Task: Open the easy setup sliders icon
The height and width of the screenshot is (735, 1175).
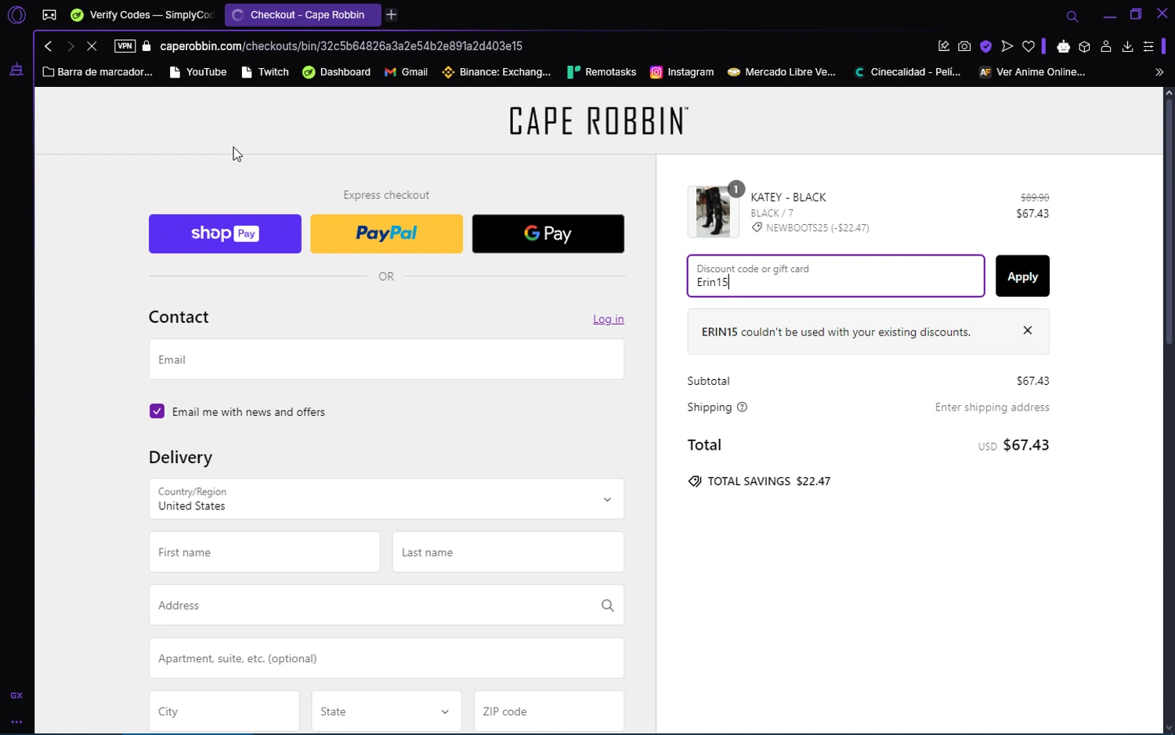Action: click(1148, 46)
